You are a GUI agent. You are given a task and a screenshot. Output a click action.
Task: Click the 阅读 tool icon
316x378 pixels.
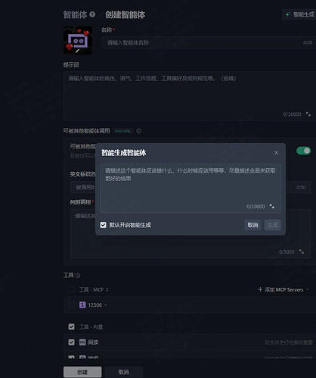(82, 342)
